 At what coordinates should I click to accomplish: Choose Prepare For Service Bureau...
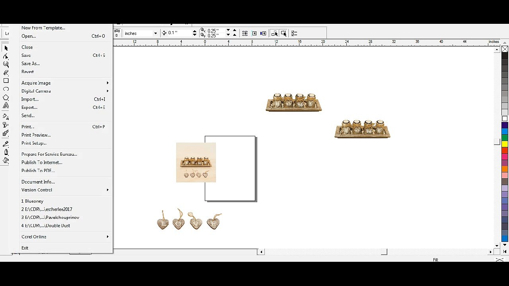point(65,154)
